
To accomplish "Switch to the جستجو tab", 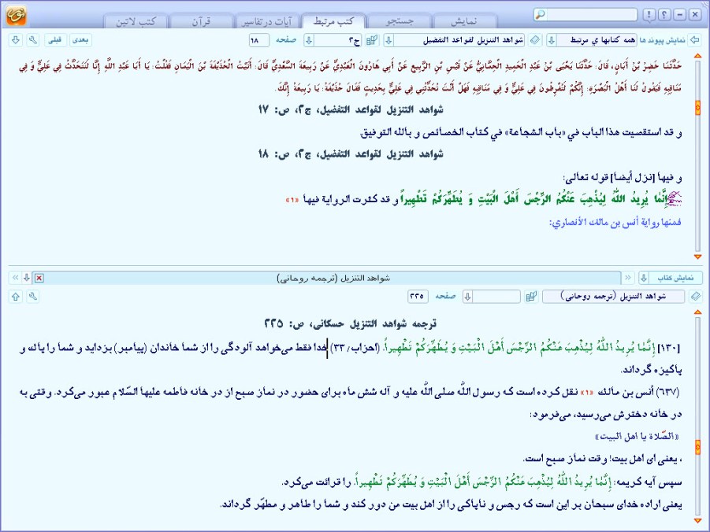I will click(400, 21).
